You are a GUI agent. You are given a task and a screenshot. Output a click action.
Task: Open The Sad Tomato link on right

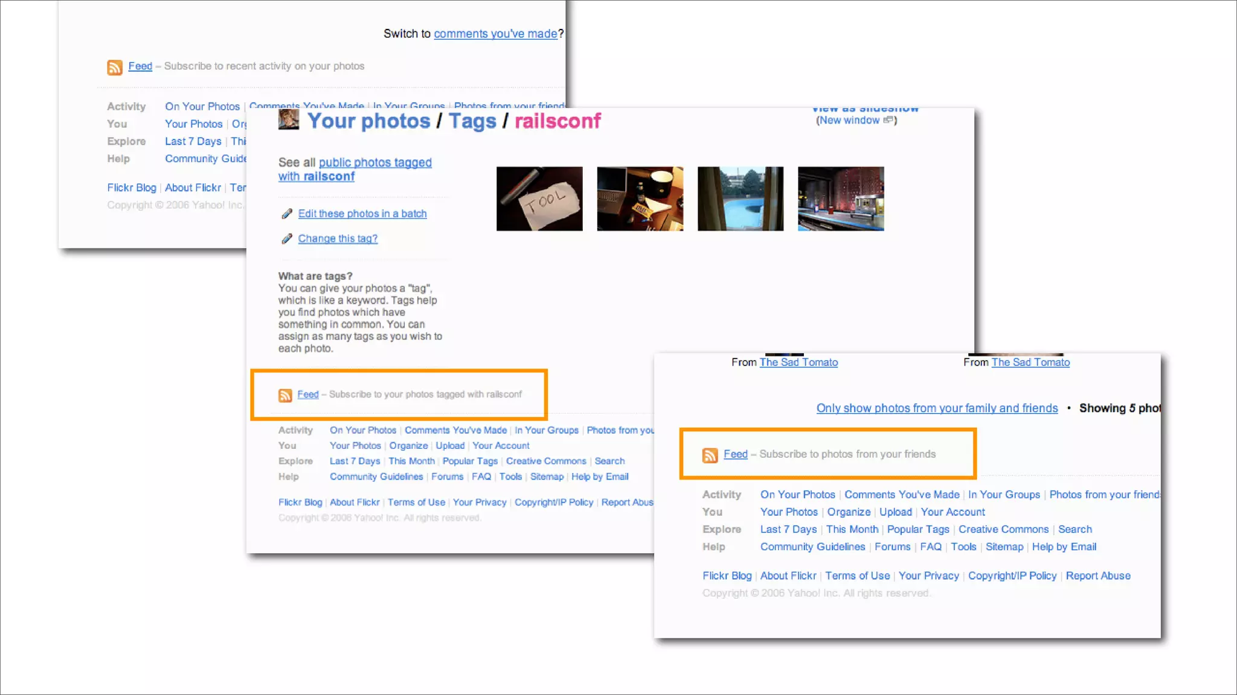pyautogui.click(x=1030, y=362)
